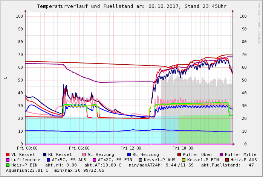This screenshot has height=177, width=263.
Task: Click the red VL Kessel legend swatch
Action: coord(8,154)
